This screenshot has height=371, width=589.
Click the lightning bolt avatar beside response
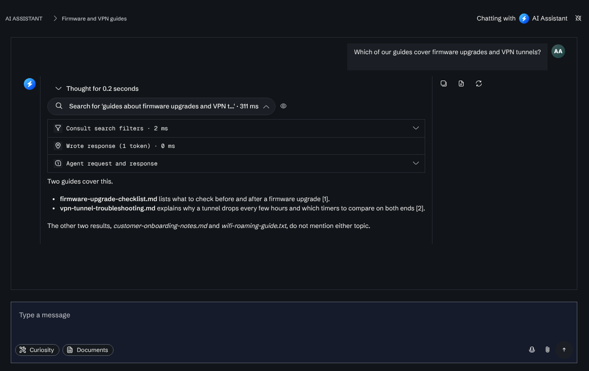(30, 84)
